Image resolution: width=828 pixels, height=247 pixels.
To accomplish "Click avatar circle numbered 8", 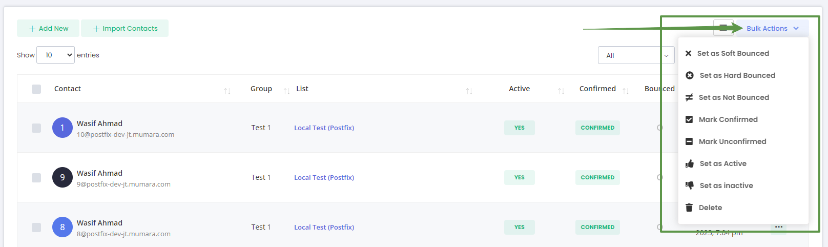I will [x=63, y=227].
